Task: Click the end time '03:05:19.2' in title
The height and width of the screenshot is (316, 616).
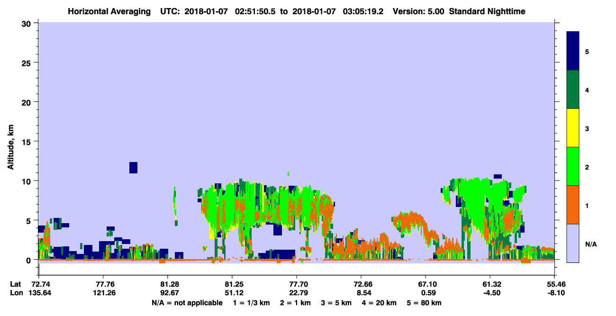Action: coord(364,11)
